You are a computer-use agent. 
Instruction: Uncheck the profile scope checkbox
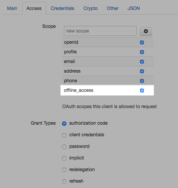point(142,52)
